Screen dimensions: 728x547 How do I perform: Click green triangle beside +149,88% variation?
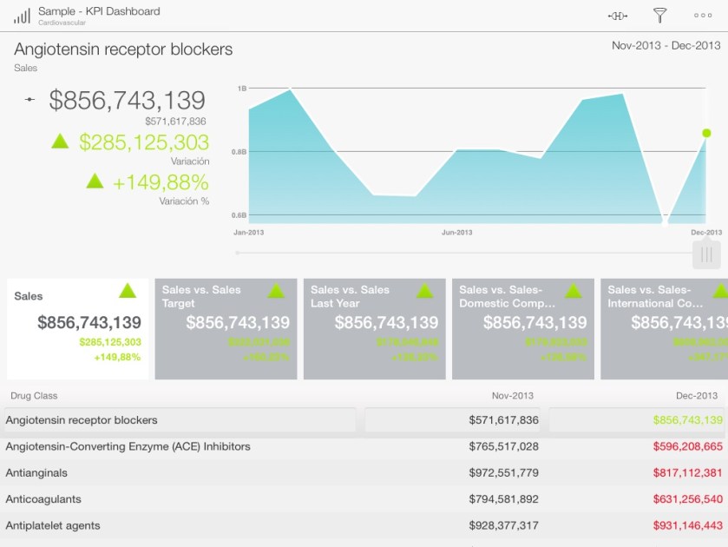click(95, 181)
